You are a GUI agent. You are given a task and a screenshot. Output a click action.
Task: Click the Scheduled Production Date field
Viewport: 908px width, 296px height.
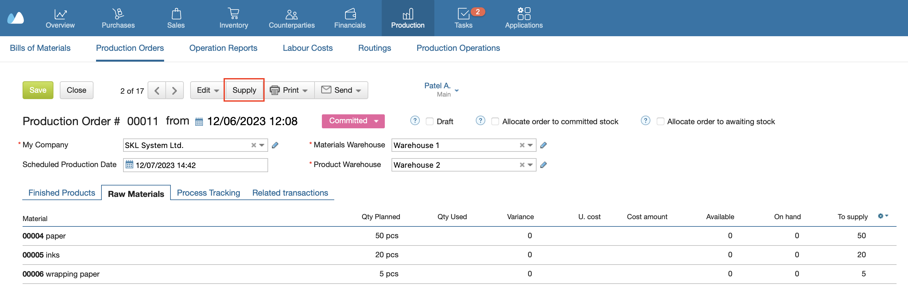pyautogui.click(x=196, y=165)
